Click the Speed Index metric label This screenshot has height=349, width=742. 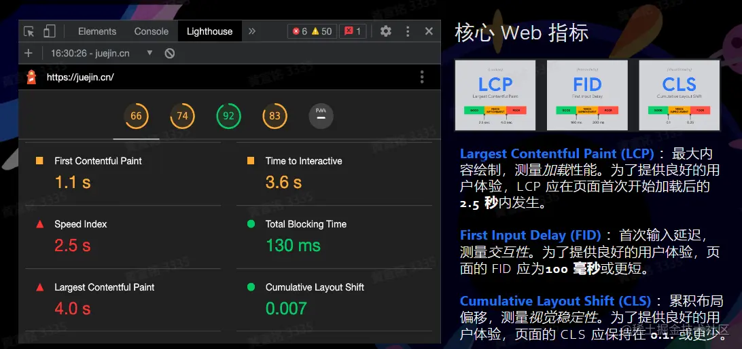point(80,224)
